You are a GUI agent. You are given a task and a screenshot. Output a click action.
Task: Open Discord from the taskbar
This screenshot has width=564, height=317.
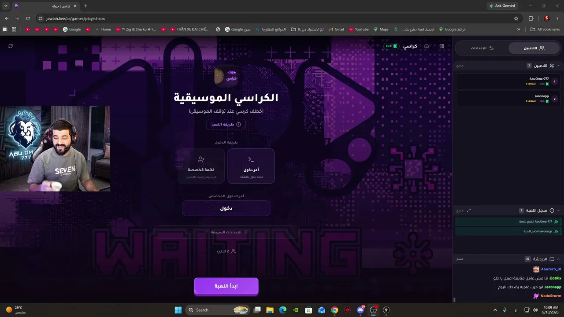360,310
